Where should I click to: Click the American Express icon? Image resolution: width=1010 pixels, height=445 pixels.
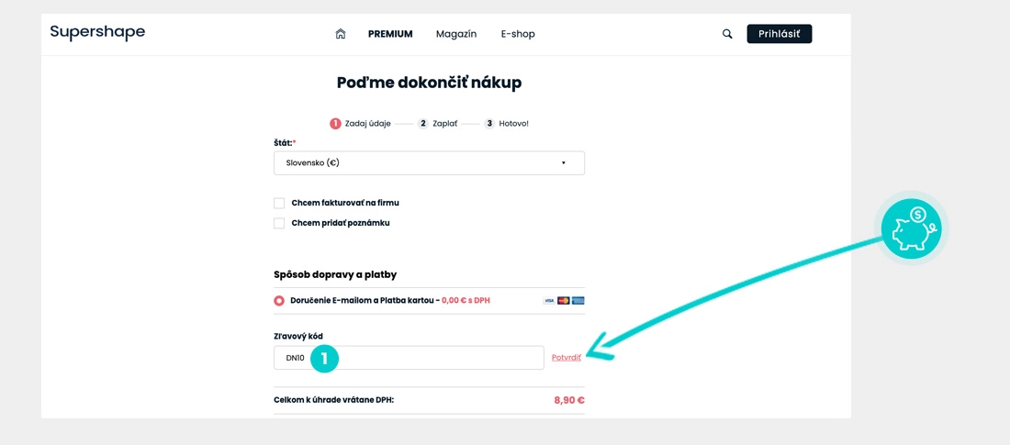tap(578, 301)
